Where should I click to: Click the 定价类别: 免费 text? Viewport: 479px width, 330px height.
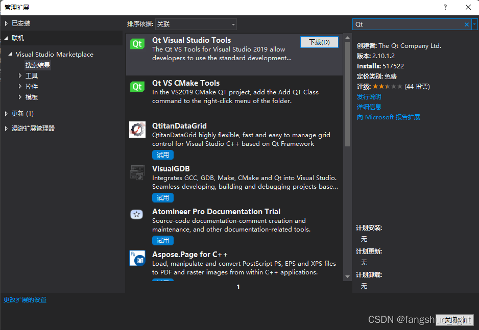(377, 76)
